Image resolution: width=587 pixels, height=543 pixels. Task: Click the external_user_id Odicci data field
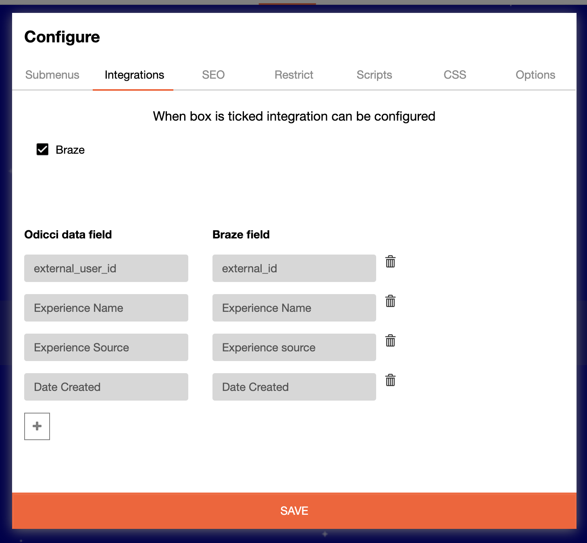pos(106,268)
